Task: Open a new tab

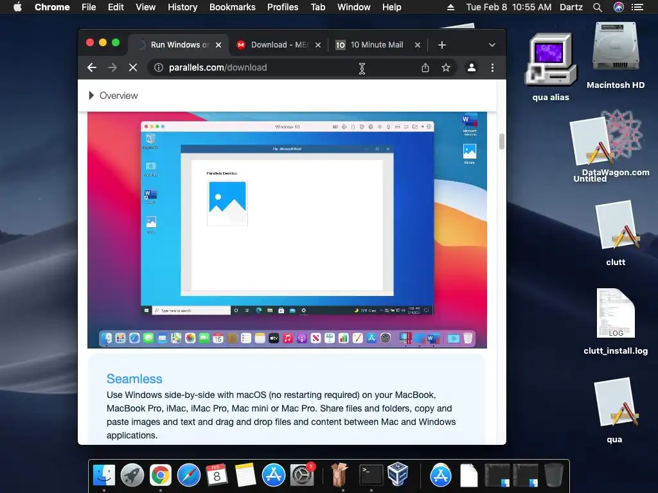Action: pos(442,45)
